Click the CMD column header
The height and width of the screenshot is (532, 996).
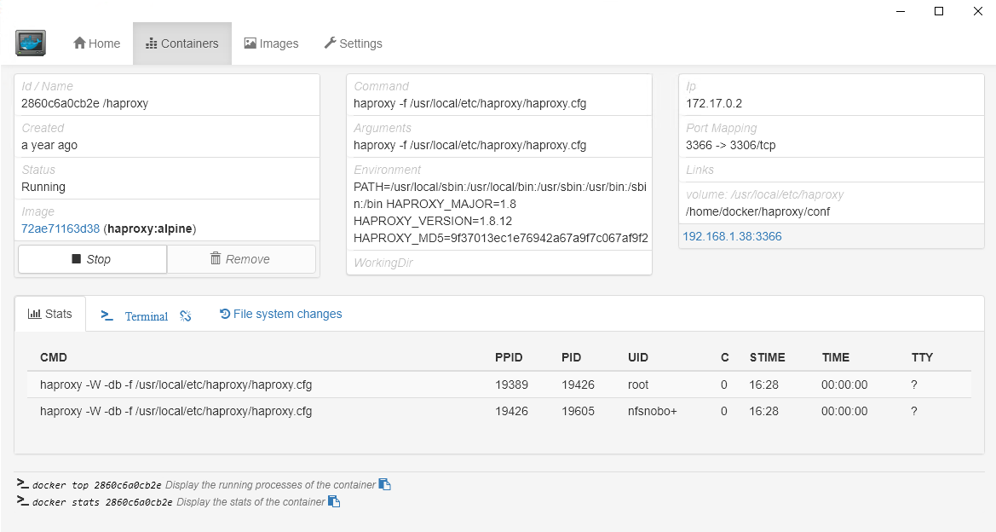(54, 357)
